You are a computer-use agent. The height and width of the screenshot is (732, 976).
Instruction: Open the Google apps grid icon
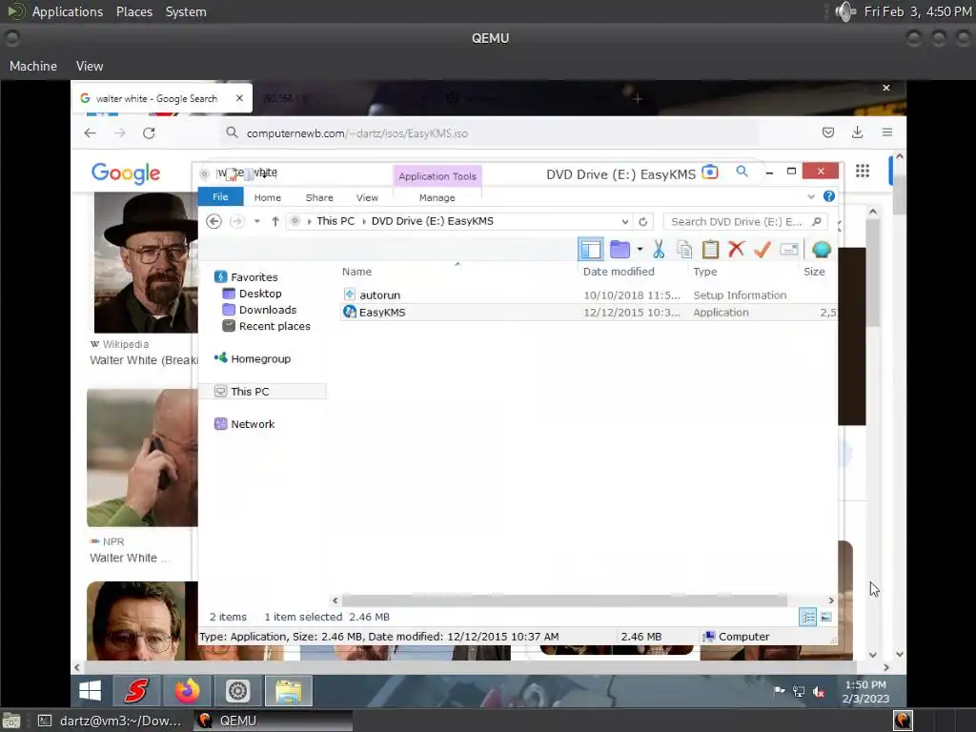coord(862,171)
